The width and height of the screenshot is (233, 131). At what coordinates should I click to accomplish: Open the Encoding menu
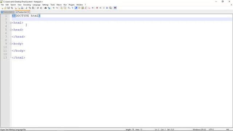tap(27, 5)
